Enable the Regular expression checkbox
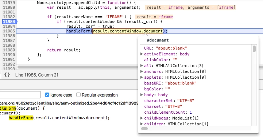 pos(78,95)
